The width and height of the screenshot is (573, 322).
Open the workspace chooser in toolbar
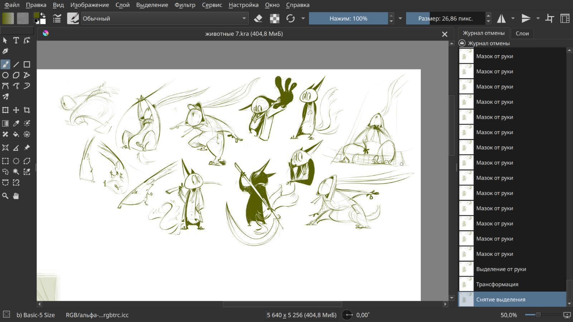pyautogui.click(x=565, y=19)
